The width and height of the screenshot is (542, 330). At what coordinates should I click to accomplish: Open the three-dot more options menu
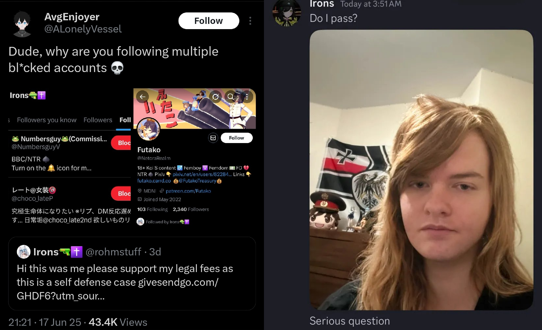[x=250, y=21]
